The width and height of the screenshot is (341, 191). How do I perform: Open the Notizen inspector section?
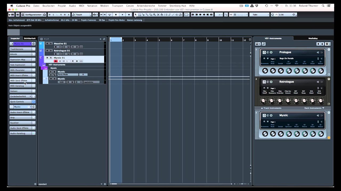pos(22,91)
